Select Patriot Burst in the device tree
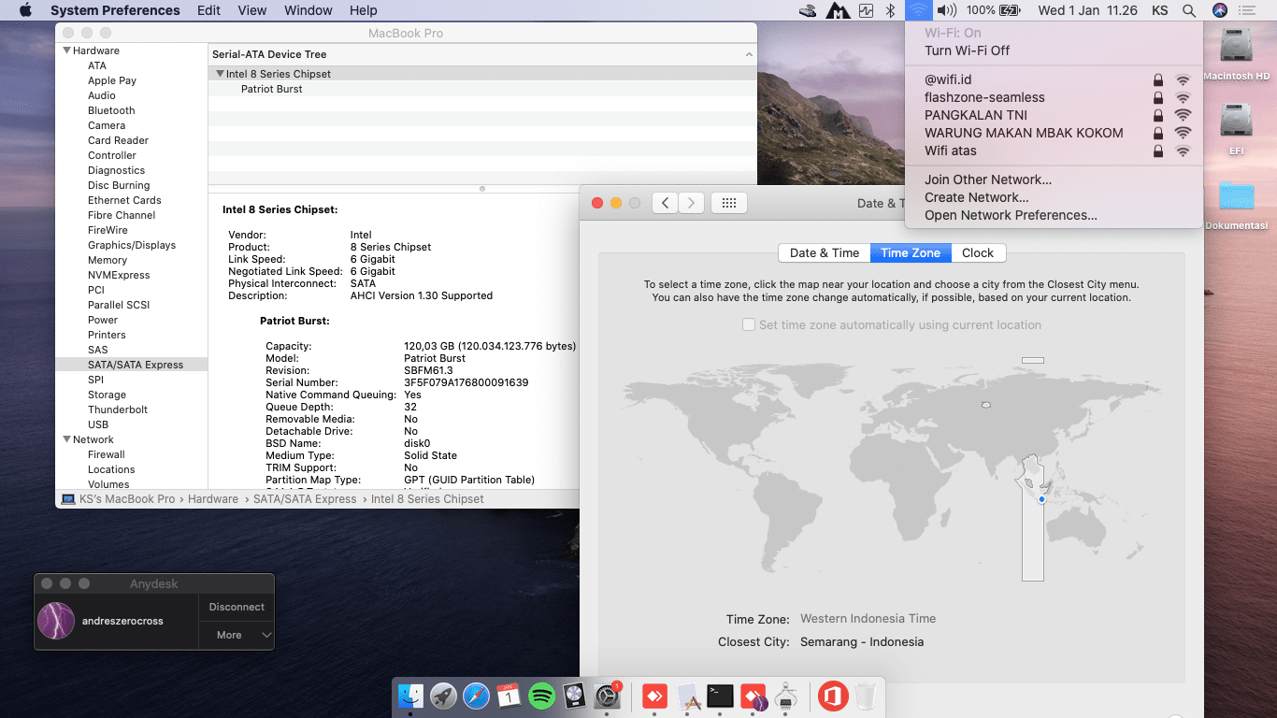1277x718 pixels. pyautogui.click(x=271, y=89)
